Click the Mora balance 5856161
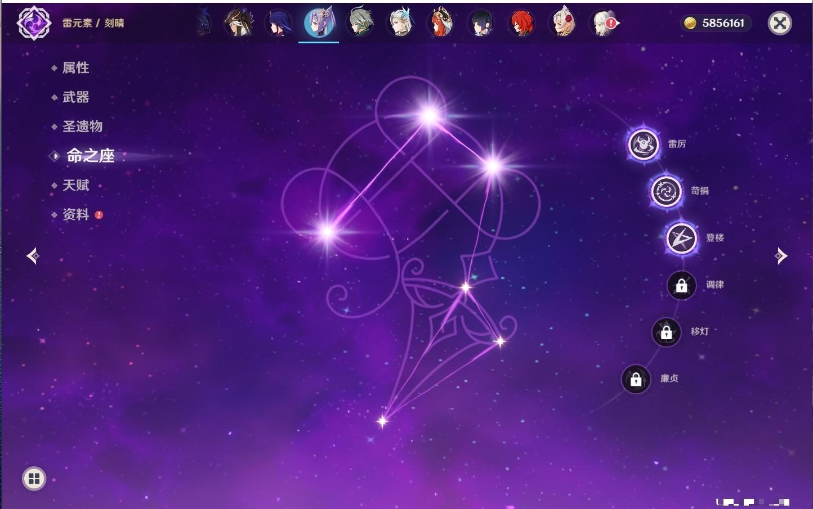This screenshot has height=509, width=813. pyautogui.click(x=723, y=23)
